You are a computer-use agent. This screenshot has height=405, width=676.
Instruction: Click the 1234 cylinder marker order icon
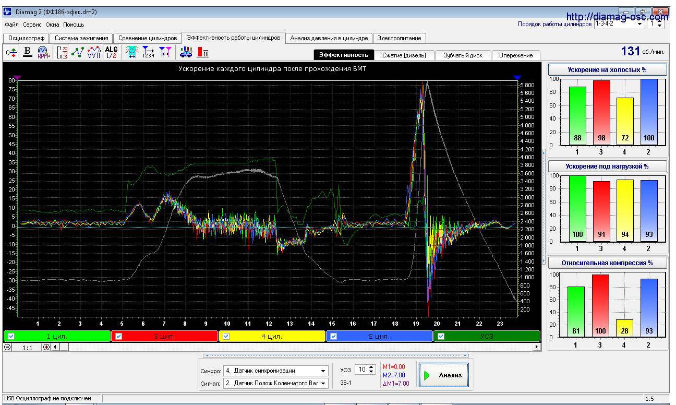pos(149,52)
